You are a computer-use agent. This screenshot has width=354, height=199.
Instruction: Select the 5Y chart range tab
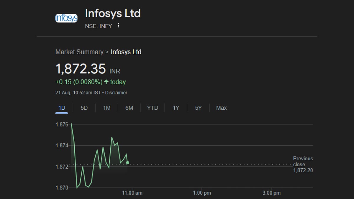198,108
